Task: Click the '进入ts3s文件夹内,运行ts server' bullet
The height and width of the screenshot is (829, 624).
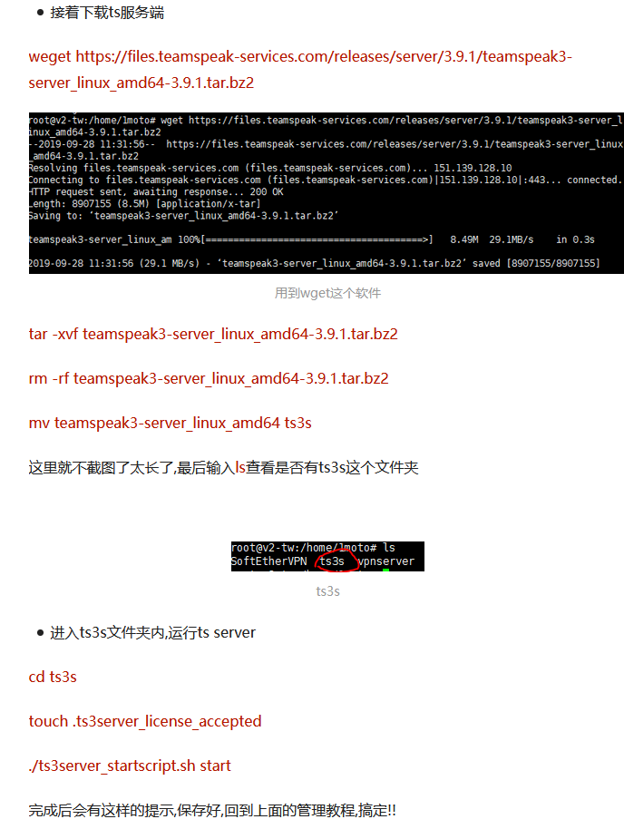Action: (152, 632)
